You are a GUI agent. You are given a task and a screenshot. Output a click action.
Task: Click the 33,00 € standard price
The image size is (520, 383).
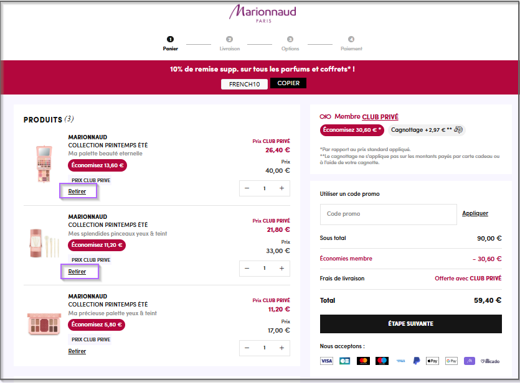click(x=278, y=251)
